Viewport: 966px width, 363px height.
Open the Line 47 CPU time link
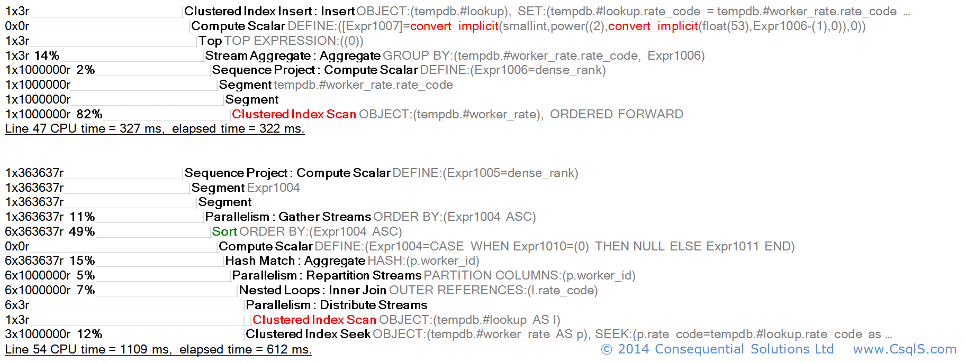pos(154,128)
